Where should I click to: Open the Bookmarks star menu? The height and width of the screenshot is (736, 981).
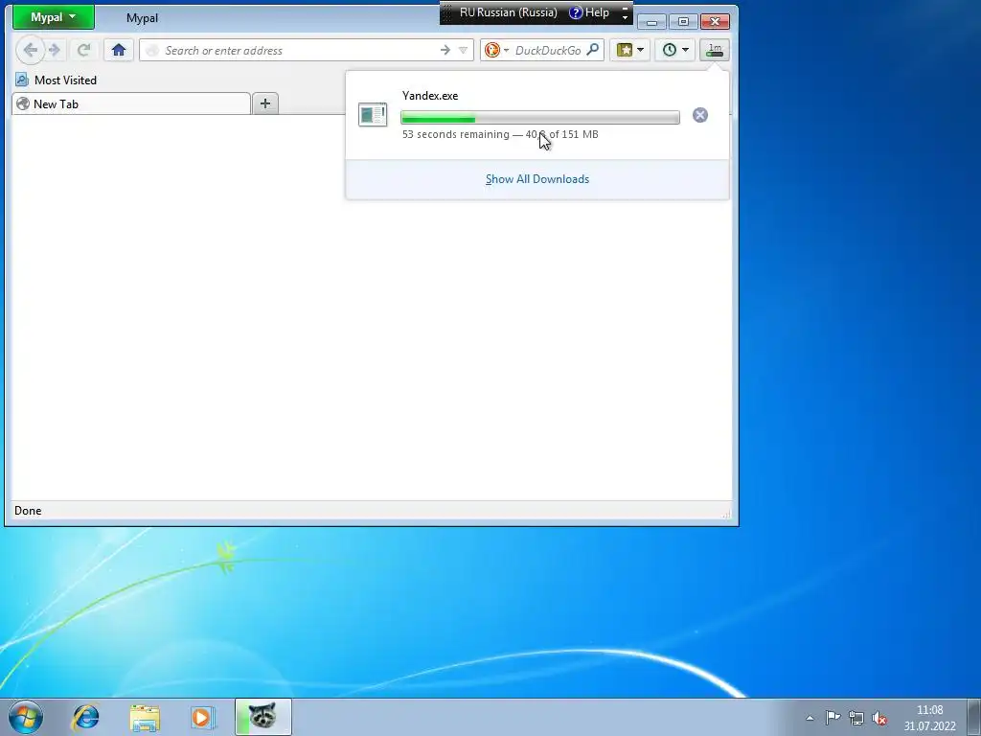[x=625, y=50]
